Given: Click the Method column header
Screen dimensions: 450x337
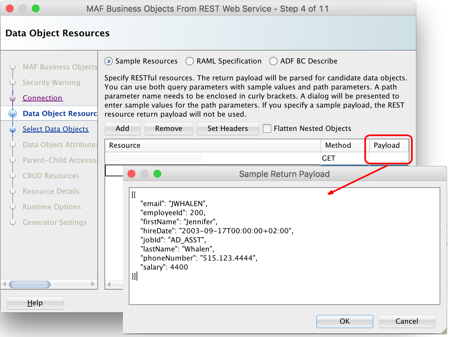Looking at the screenshot, I should pyautogui.click(x=345, y=145).
